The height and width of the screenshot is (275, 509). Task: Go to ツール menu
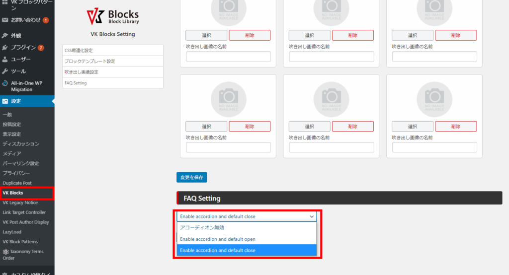tap(18, 71)
